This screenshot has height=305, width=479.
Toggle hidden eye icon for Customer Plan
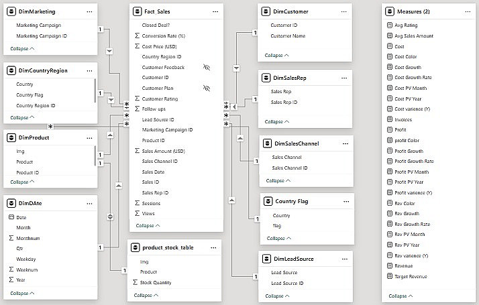pyautogui.click(x=207, y=88)
